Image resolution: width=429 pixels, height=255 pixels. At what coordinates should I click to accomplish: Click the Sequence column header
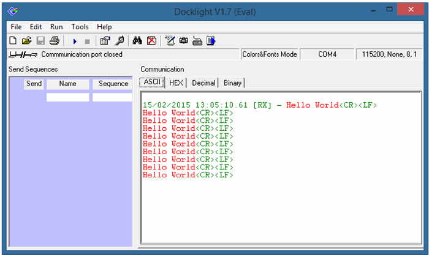click(x=113, y=84)
